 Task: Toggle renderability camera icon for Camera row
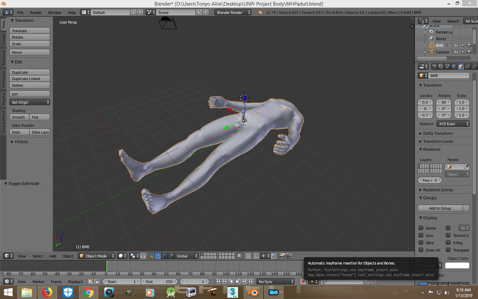click(469, 52)
